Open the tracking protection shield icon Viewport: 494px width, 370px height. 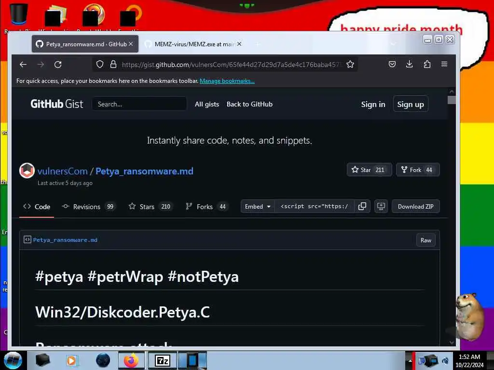tap(100, 65)
